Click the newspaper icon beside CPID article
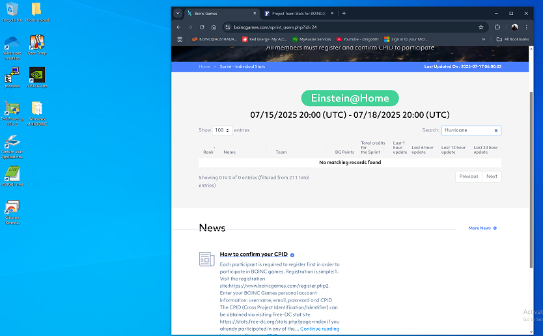The width and height of the screenshot is (543, 336). tap(207, 259)
